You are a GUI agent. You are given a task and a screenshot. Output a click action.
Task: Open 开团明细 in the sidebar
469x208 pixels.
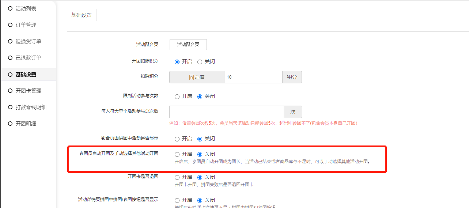(26, 124)
